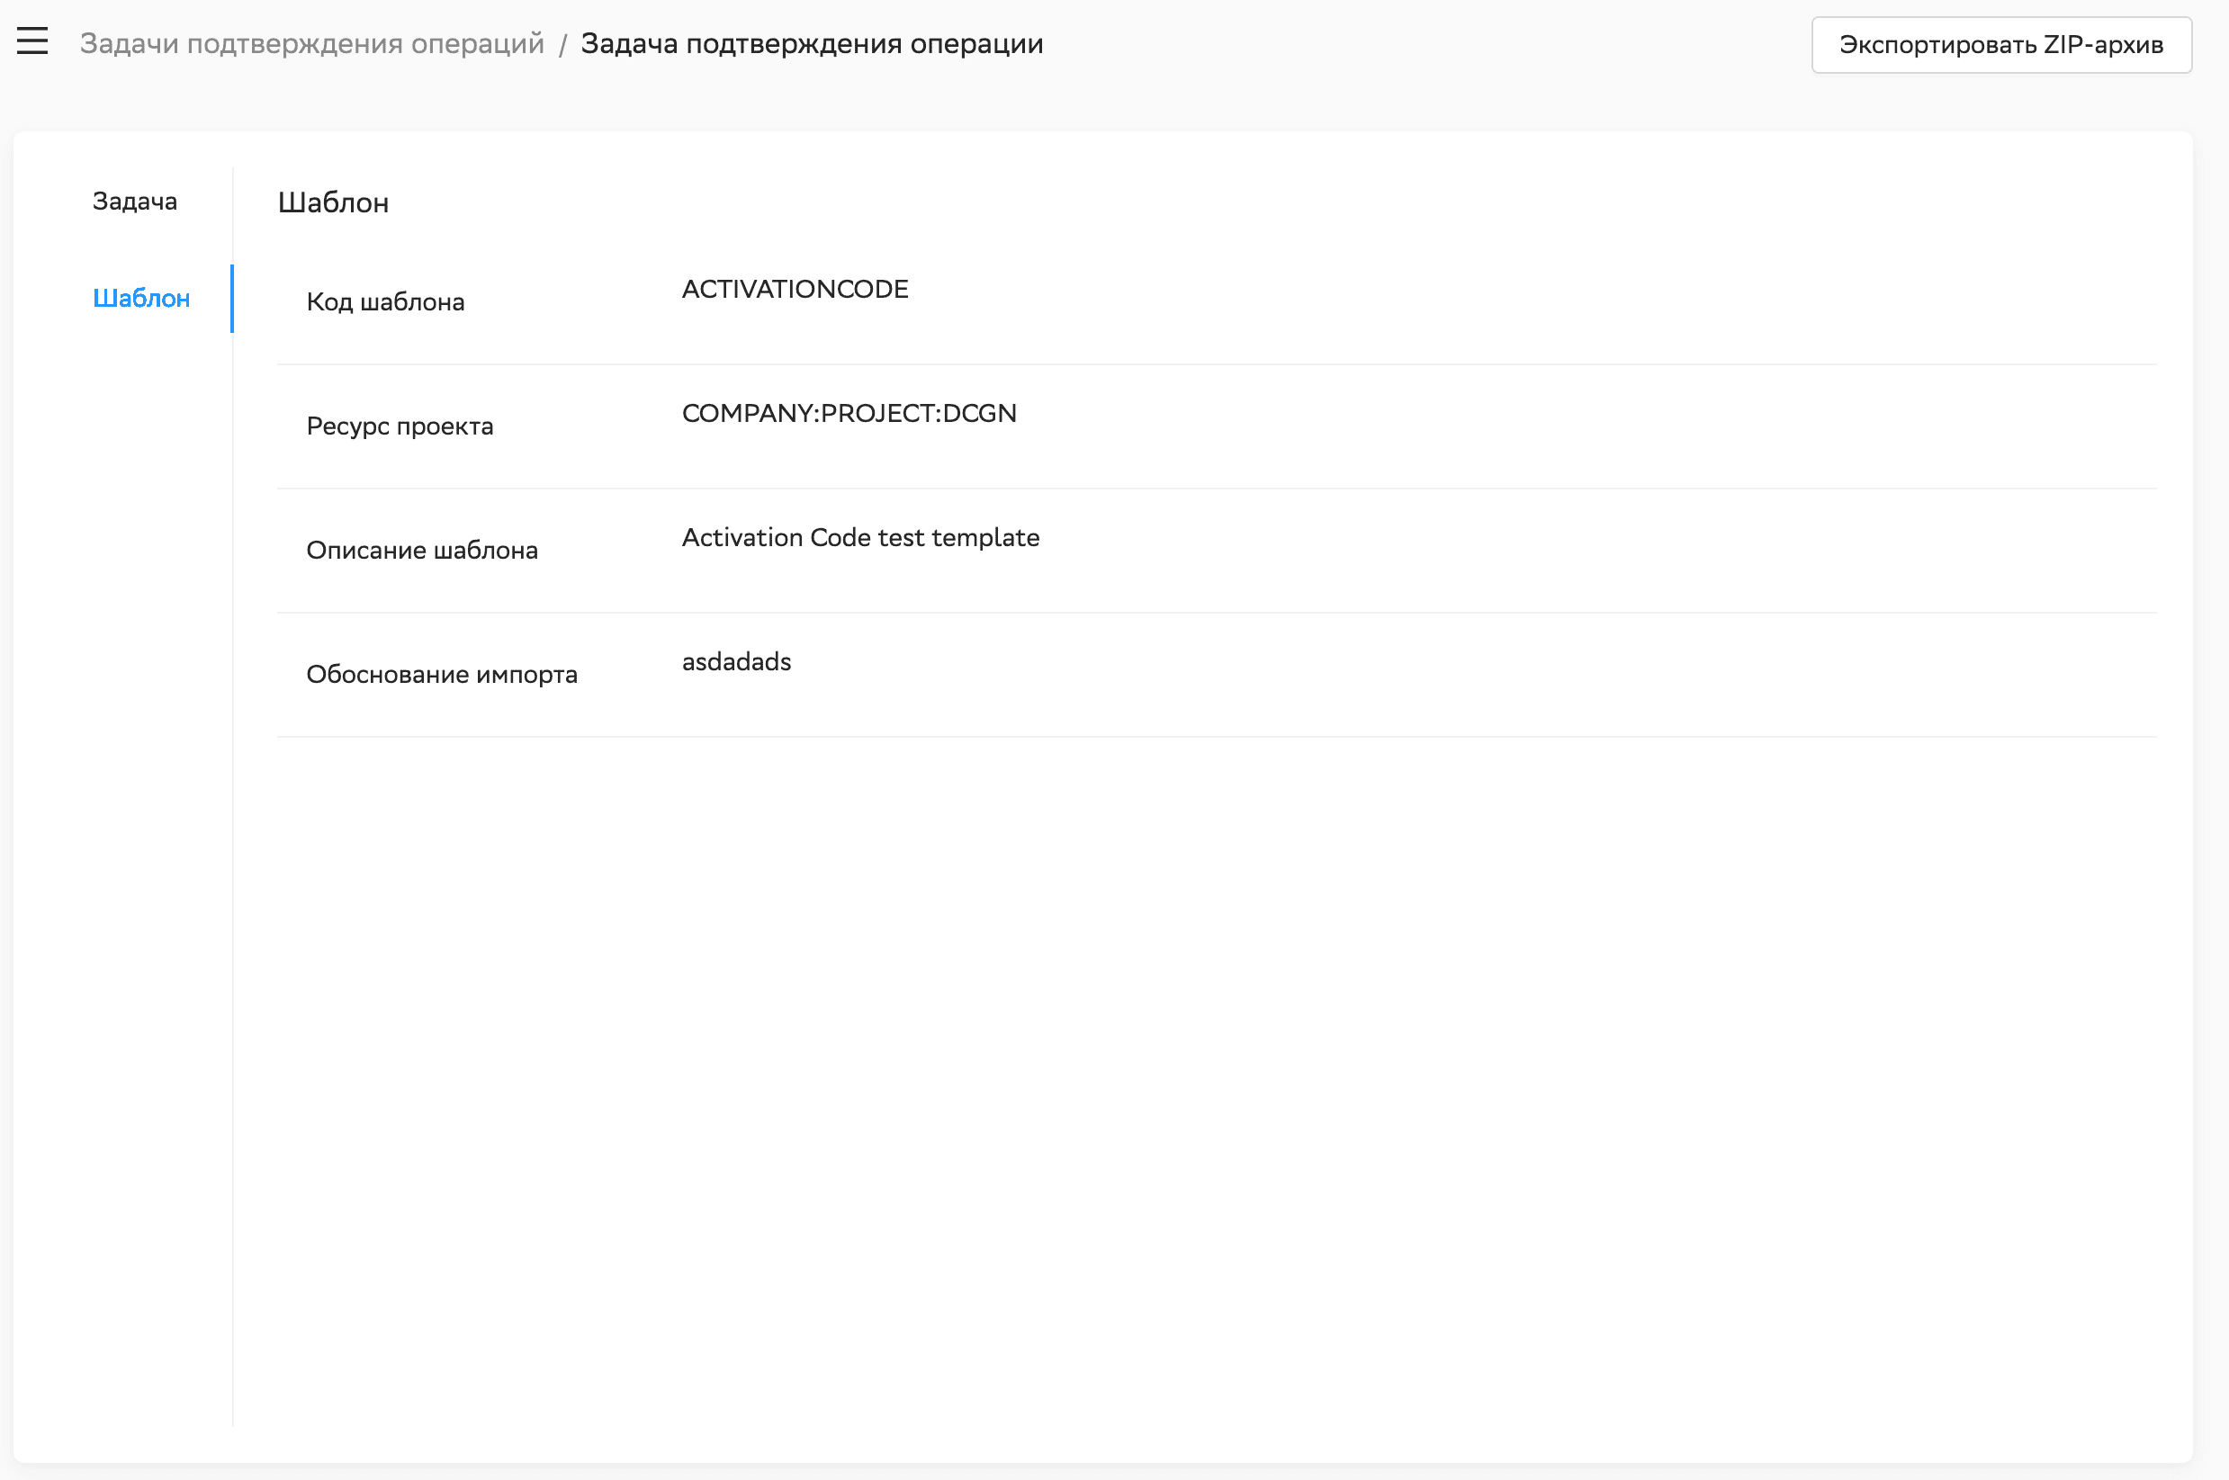
Task: Click the breadcrumb slash separator
Action: point(562,44)
